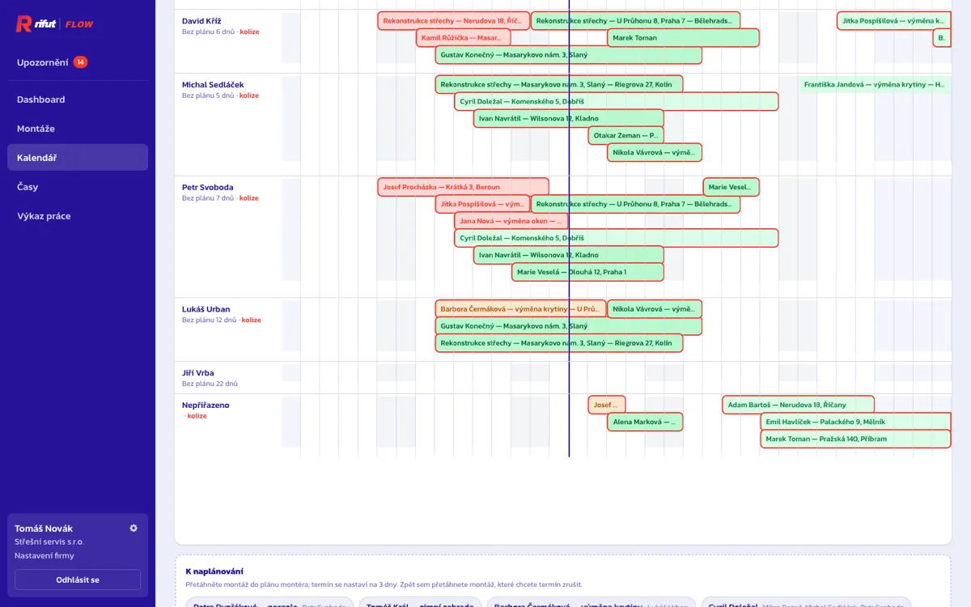Select worker Jiří Vrba
Viewport: 971px width, 607px height.
[x=198, y=373]
